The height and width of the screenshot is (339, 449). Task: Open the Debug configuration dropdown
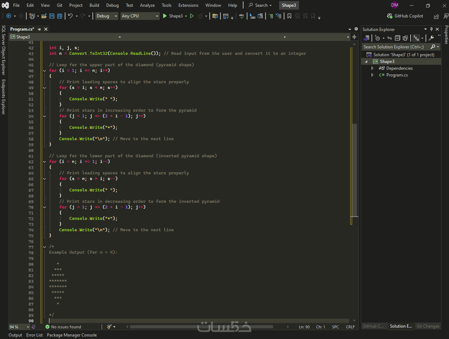107,16
